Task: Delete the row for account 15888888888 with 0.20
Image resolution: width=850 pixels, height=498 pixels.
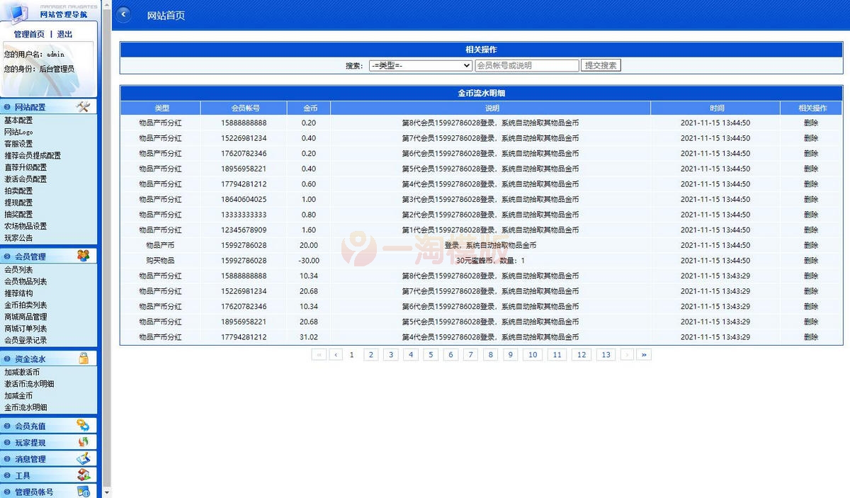Action: [x=811, y=123]
